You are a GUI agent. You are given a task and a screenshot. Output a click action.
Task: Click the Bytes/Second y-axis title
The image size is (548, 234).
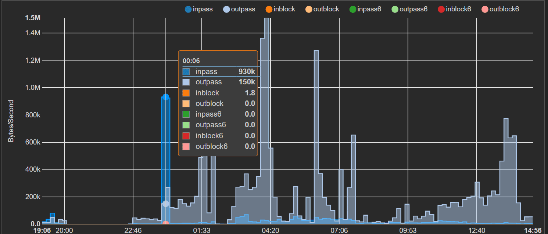coord(11,121)
